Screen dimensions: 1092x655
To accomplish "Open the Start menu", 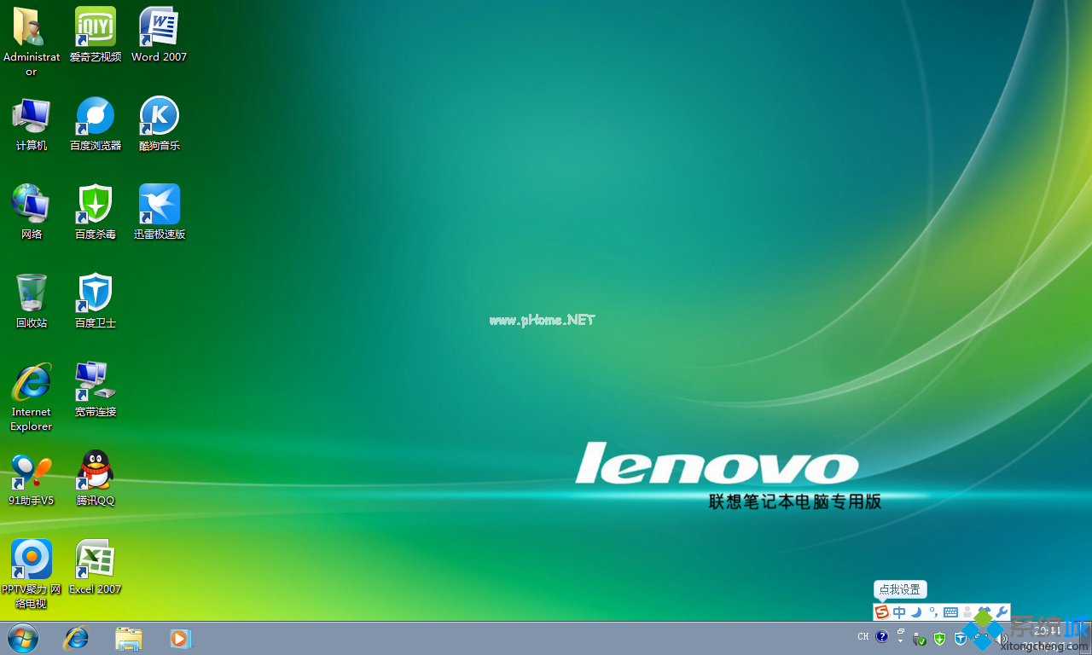I will [22, 638].
